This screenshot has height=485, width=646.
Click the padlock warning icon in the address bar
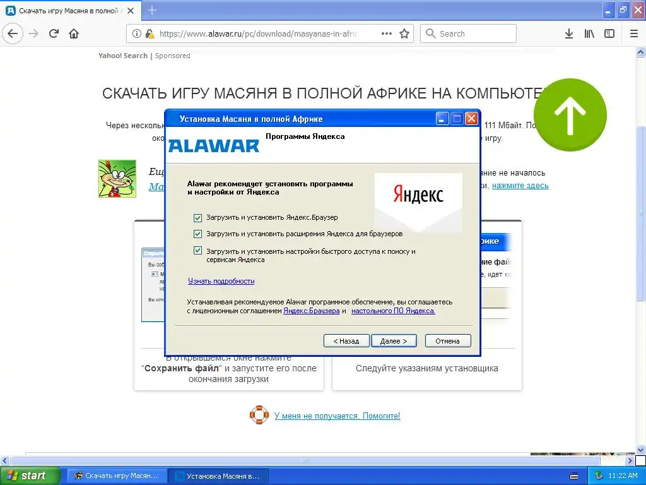click(x=150, y=33)
